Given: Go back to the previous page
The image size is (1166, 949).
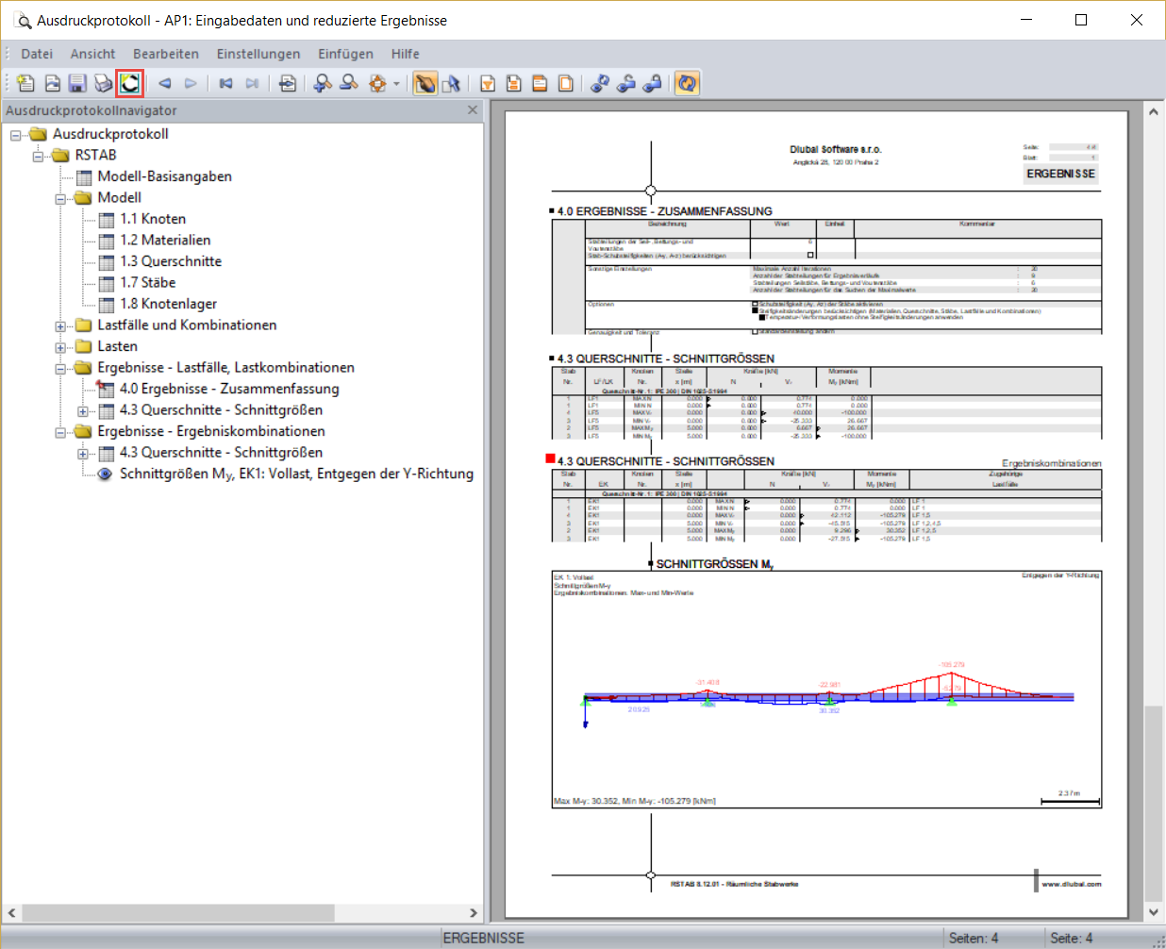Looking at the screenshot, I should tap(163, 83).
